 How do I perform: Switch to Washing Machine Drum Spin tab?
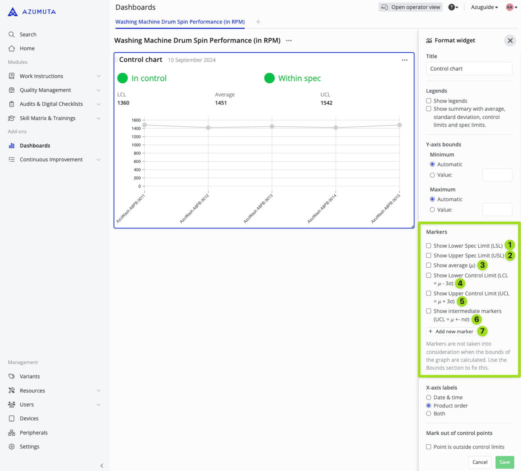(x=180, y=22)
